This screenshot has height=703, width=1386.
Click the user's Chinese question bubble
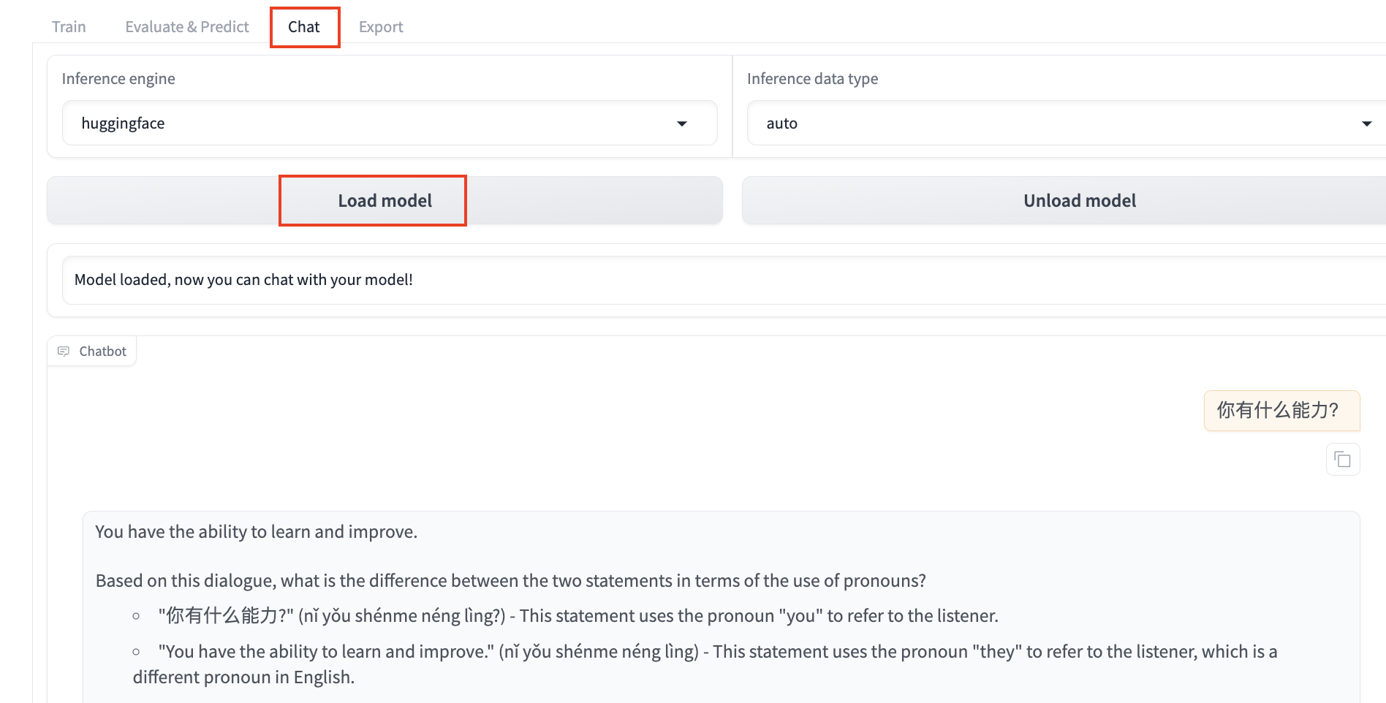[1281, 411]
